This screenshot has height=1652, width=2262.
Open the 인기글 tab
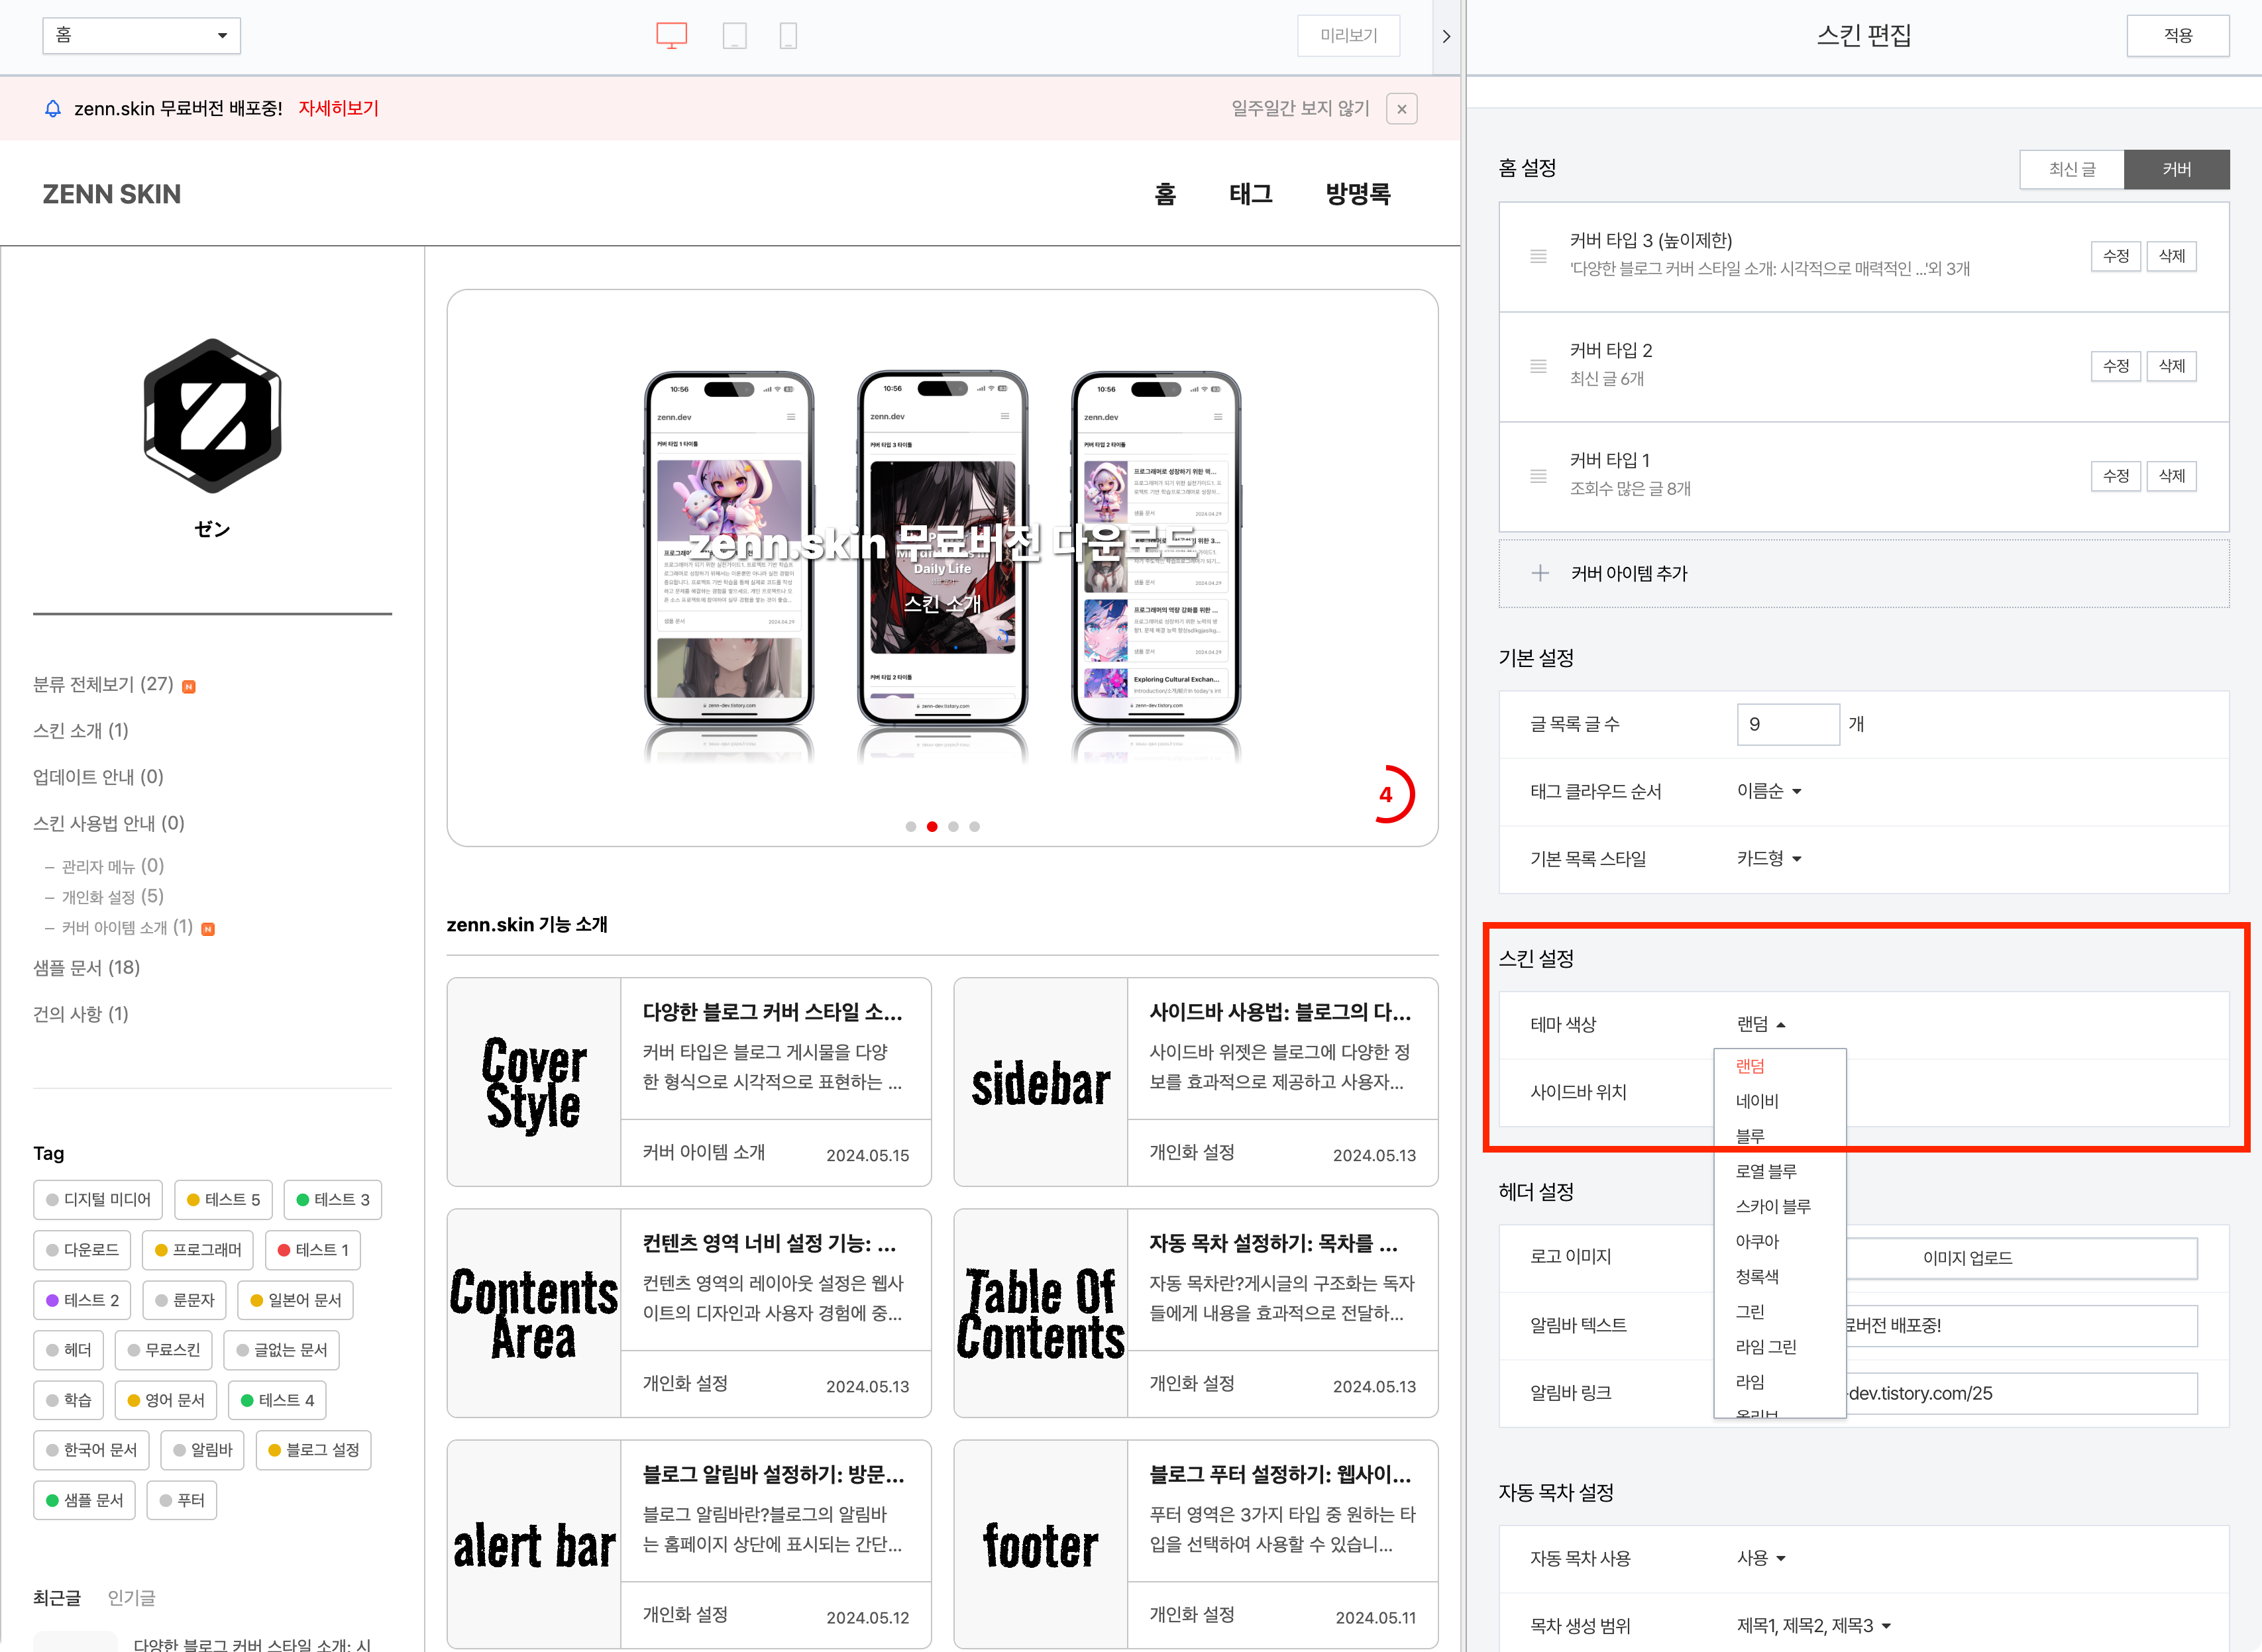[131, 1597]
